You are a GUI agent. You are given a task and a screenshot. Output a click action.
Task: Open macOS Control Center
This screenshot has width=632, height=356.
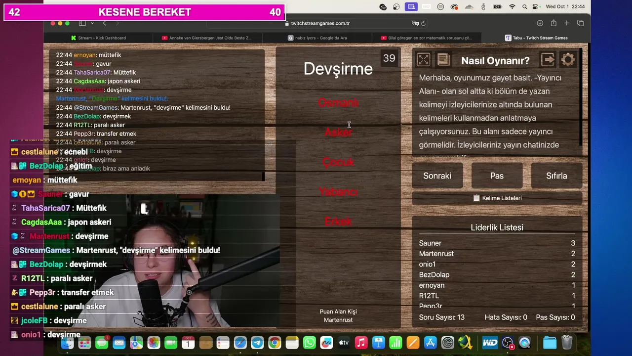pos(536,7)
